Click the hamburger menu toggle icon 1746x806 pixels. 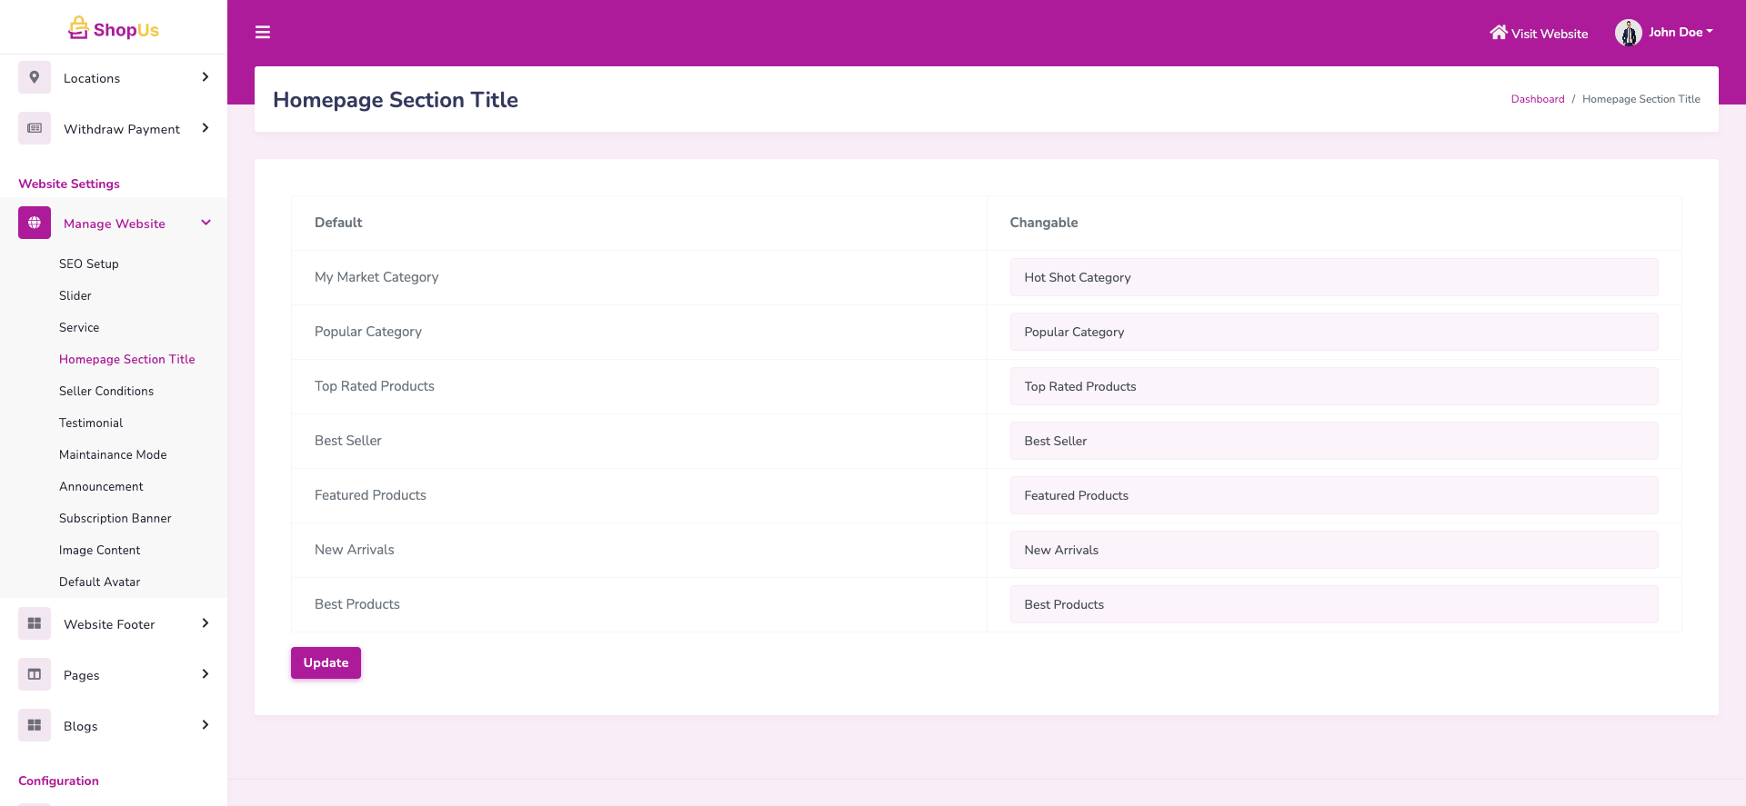[x=263, y=33]
